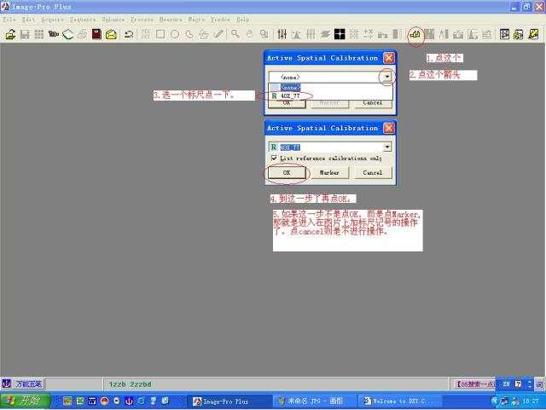Expand the upper calibration dropdown arrow
This screenshot has width=546, height=410.
coord(387,76)
